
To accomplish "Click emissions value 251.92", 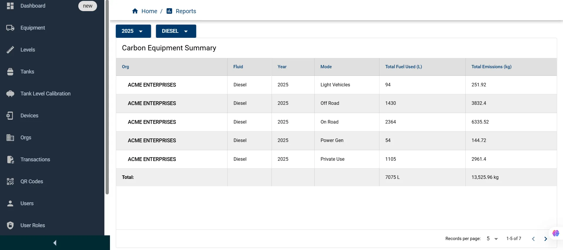I will pyautogui.click(x=479, y=85).
